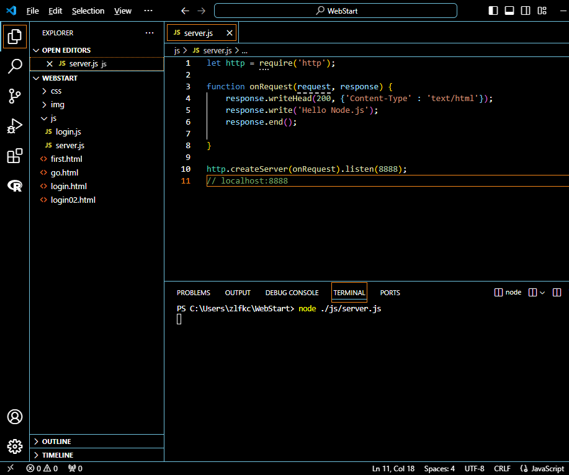This screenshot has height=475, width=569.
Task: Open the Search view in activity bar
Action: [14, 66]
